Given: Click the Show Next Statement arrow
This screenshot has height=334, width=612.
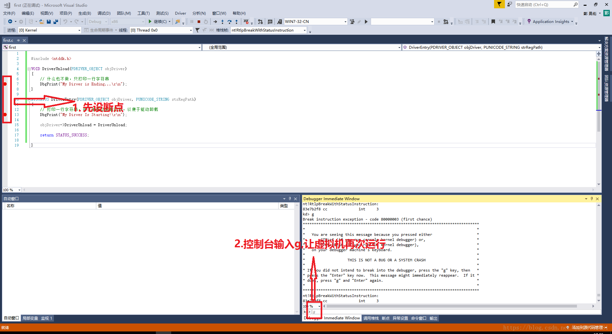Looking at the screenshot, I should point(215,22).
